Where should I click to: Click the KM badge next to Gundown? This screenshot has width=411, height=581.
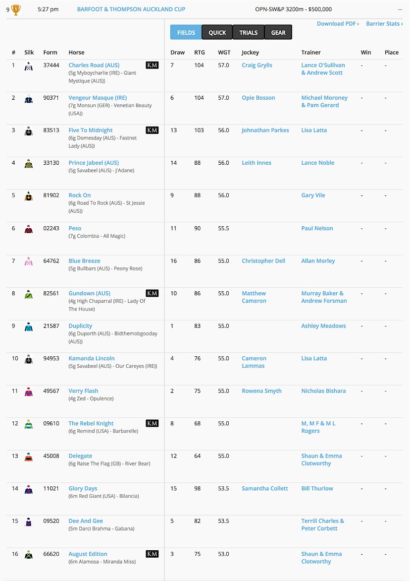coord(152,293)
